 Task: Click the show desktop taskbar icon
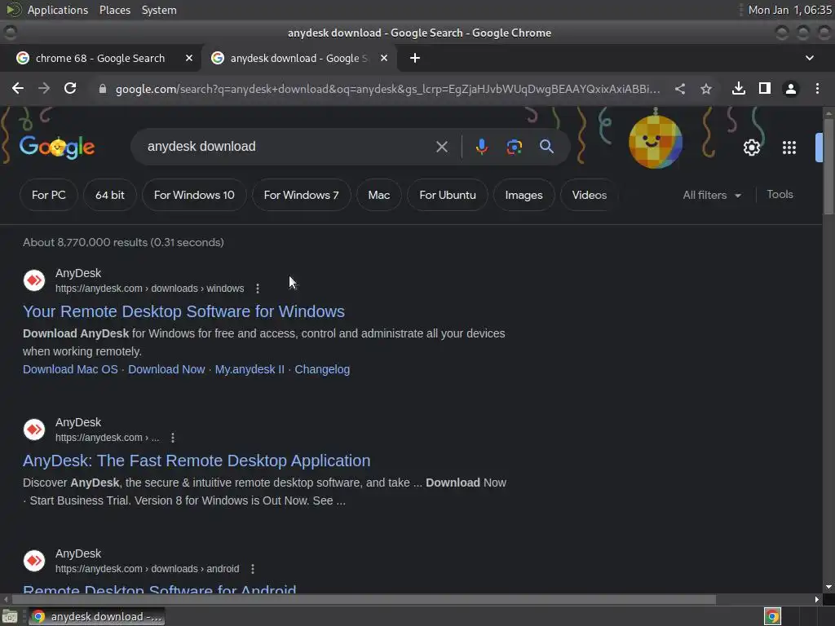10,616
